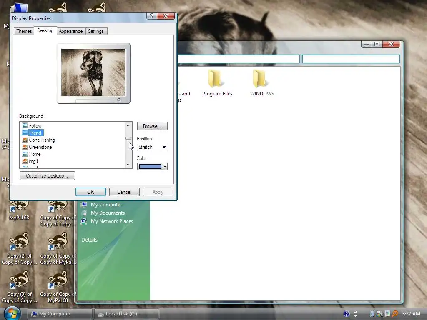Select 'Copy (3) of Copy of Copy' shortcut

coord(19,287)
